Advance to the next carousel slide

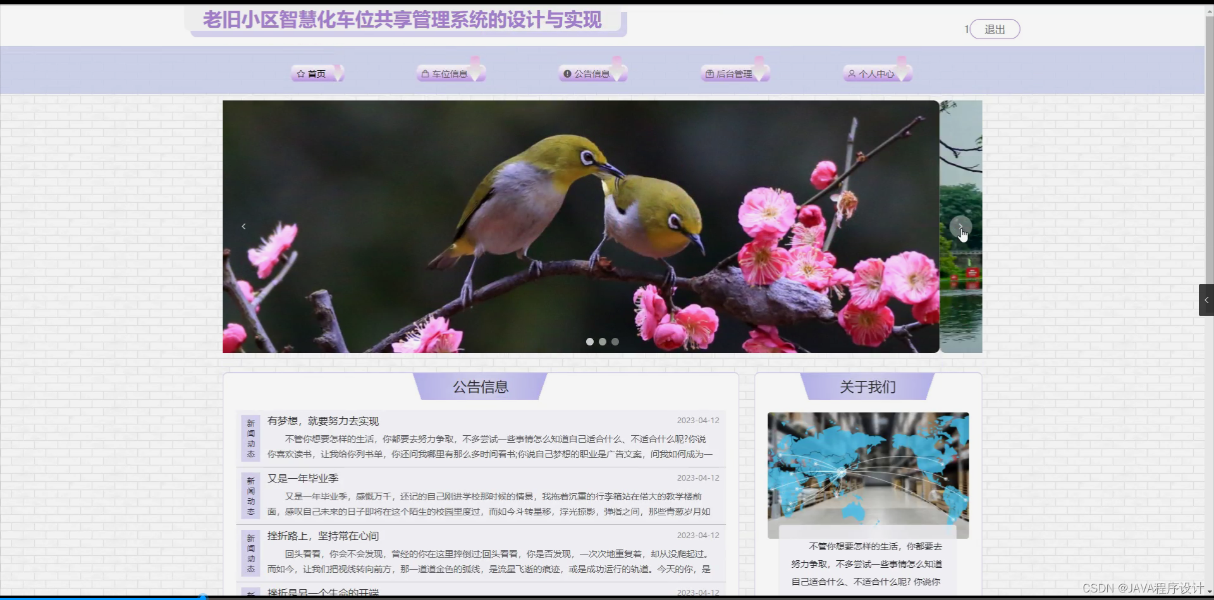960,227
